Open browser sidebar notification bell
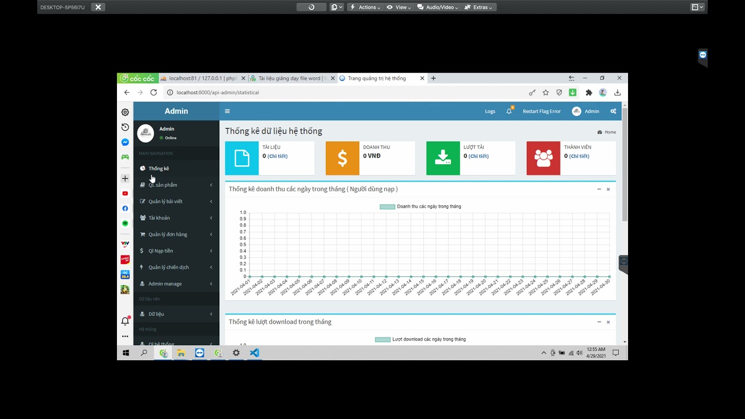The height and width of the screenshot is (419, 745). (125, 321)
